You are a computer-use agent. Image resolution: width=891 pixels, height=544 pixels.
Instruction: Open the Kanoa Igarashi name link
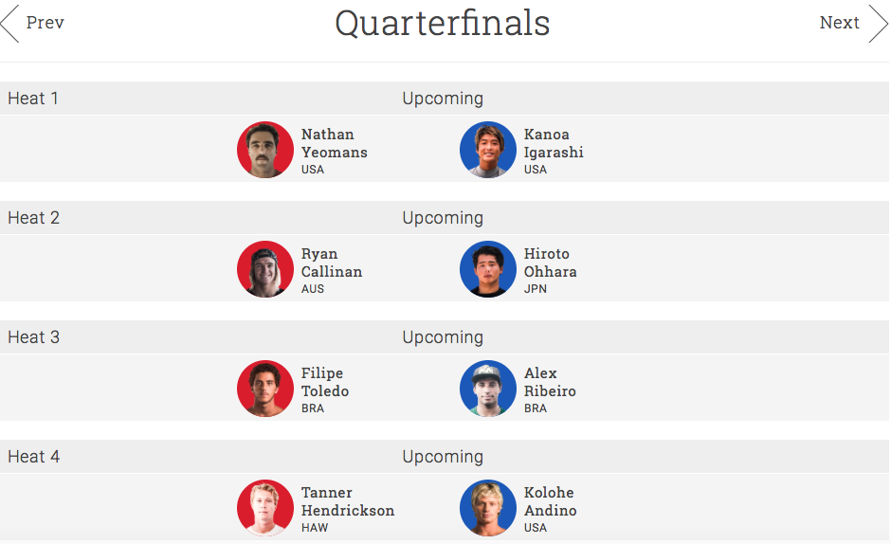tap(554, 143)
